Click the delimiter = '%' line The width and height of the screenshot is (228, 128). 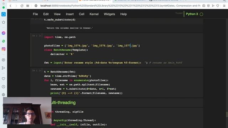click(62, 54)
